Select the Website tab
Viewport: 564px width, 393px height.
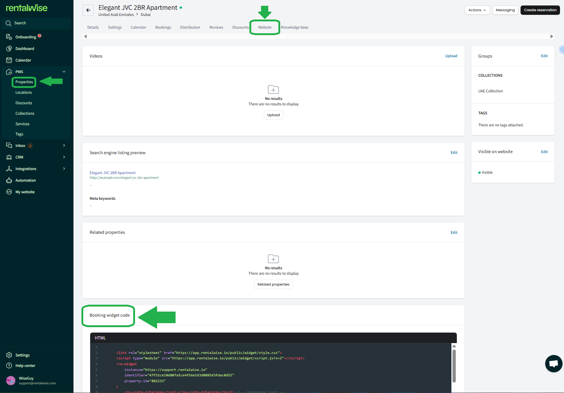(265, 28)
